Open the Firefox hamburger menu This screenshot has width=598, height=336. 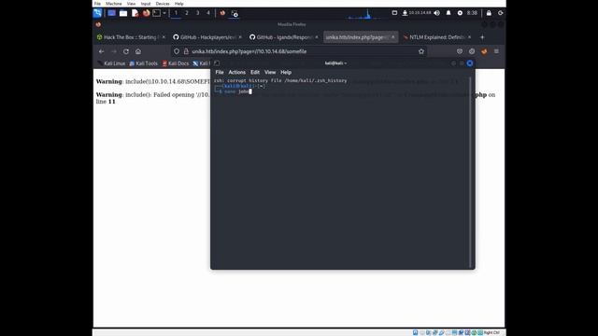496,51
